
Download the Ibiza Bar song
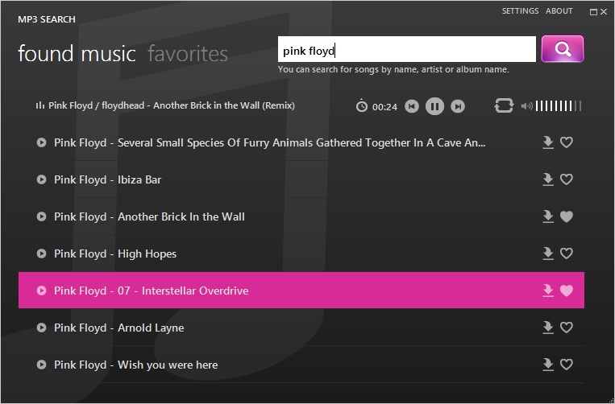548,179
